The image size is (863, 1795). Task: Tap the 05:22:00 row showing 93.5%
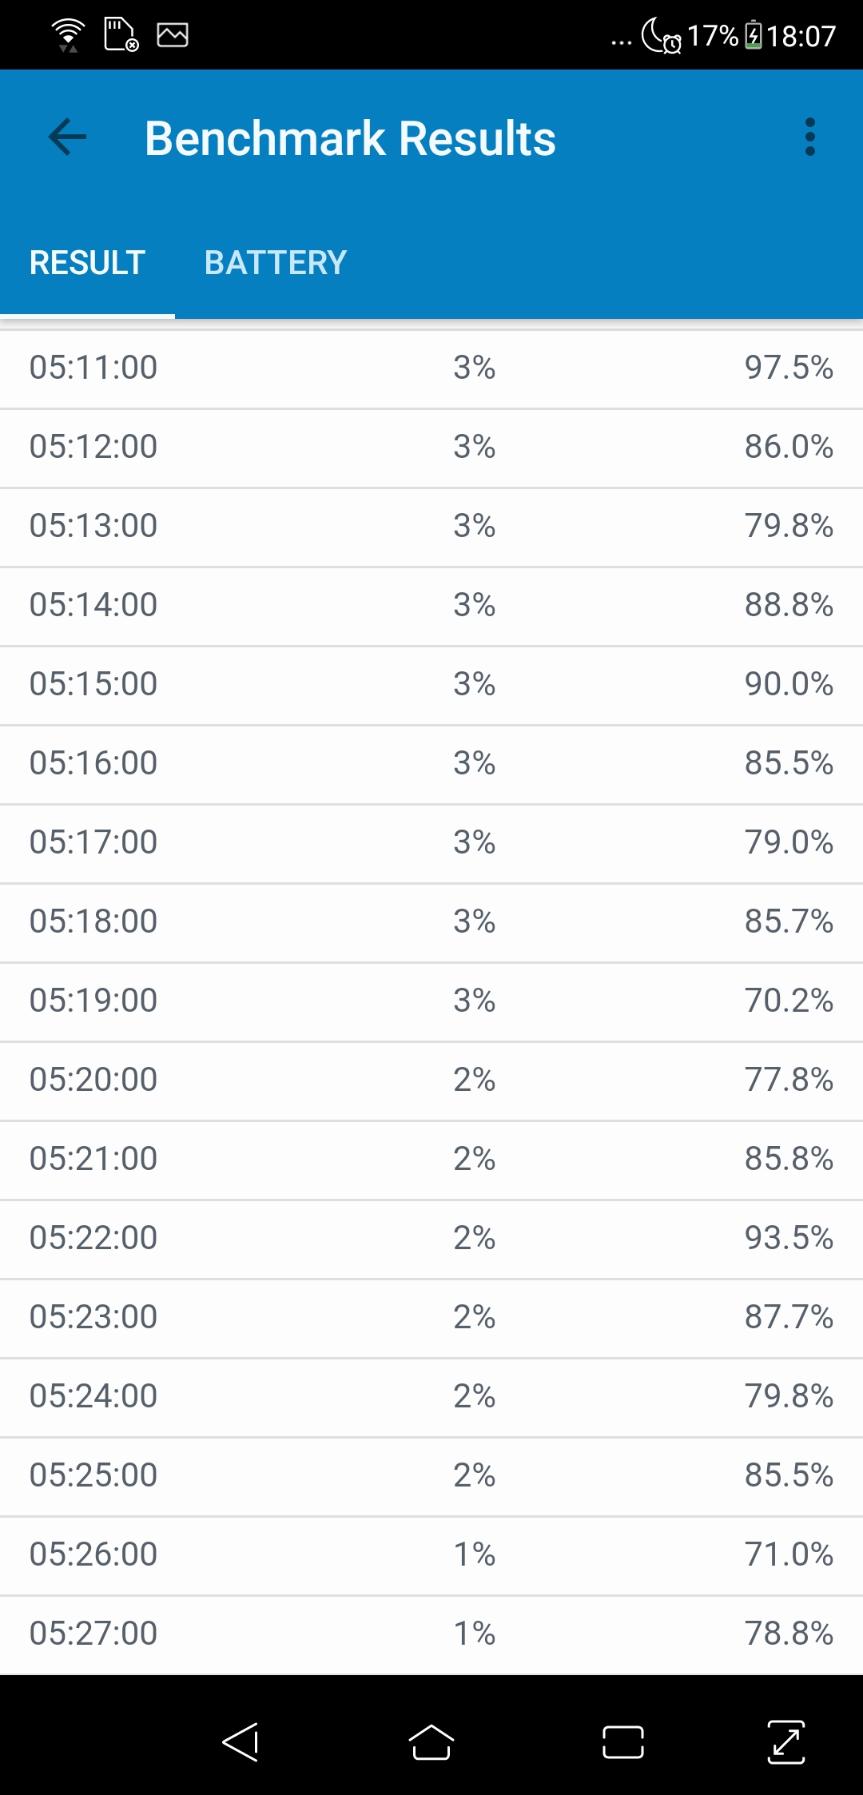pos(431,1238)
